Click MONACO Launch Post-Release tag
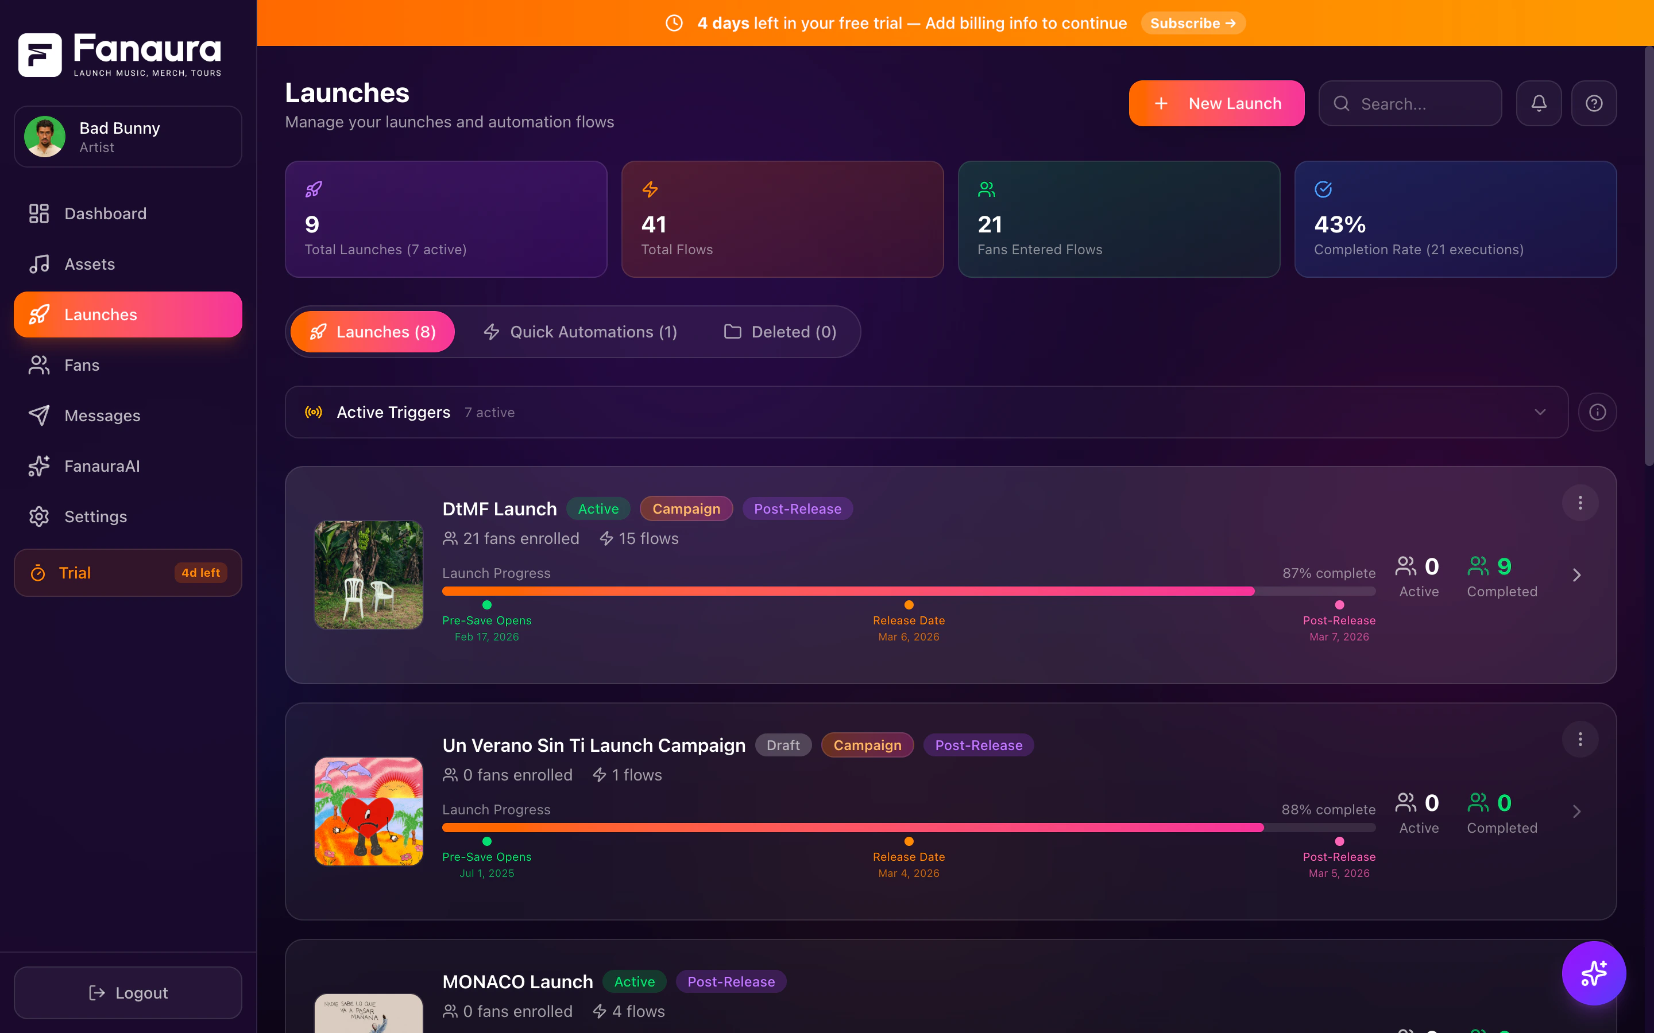The height and width of the screenshot is (1033, 1654). point(731,981)
